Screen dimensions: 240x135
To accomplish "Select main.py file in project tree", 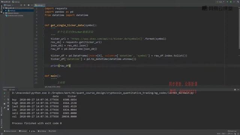I will tap(12, 10).
